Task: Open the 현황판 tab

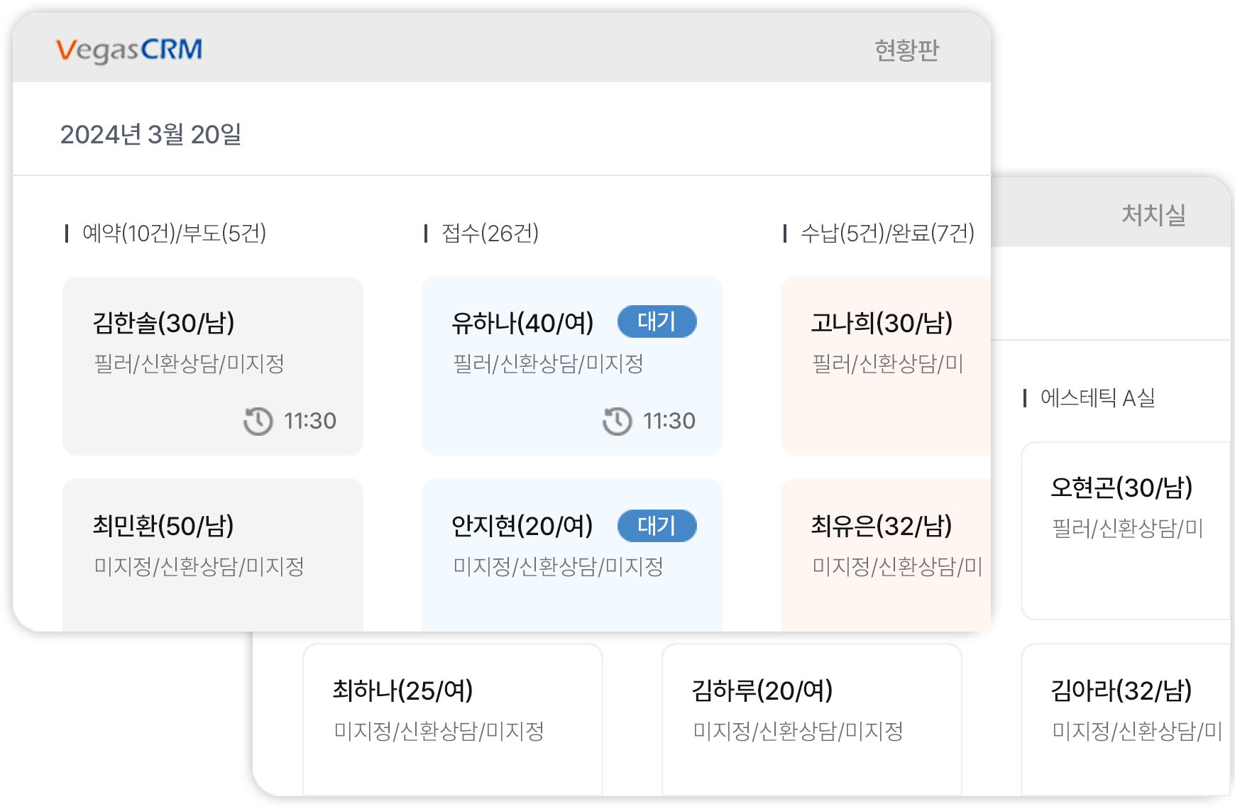Action: tap(906, 50)
